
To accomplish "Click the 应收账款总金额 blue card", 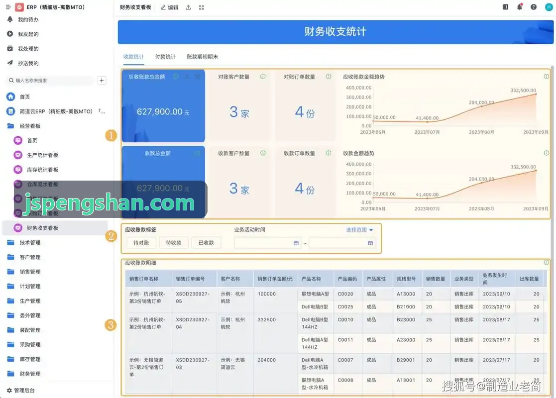I will point(163,106).
